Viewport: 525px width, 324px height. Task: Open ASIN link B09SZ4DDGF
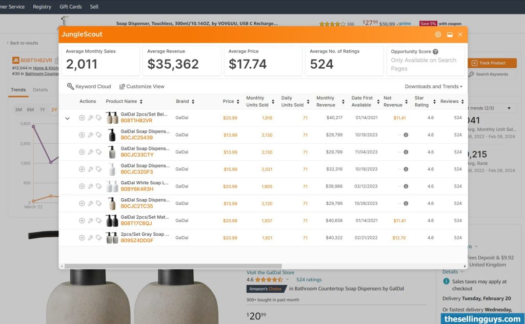(x=137, y=240)
